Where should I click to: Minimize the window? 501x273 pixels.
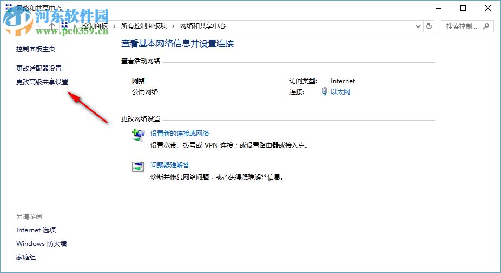[439, 8]
